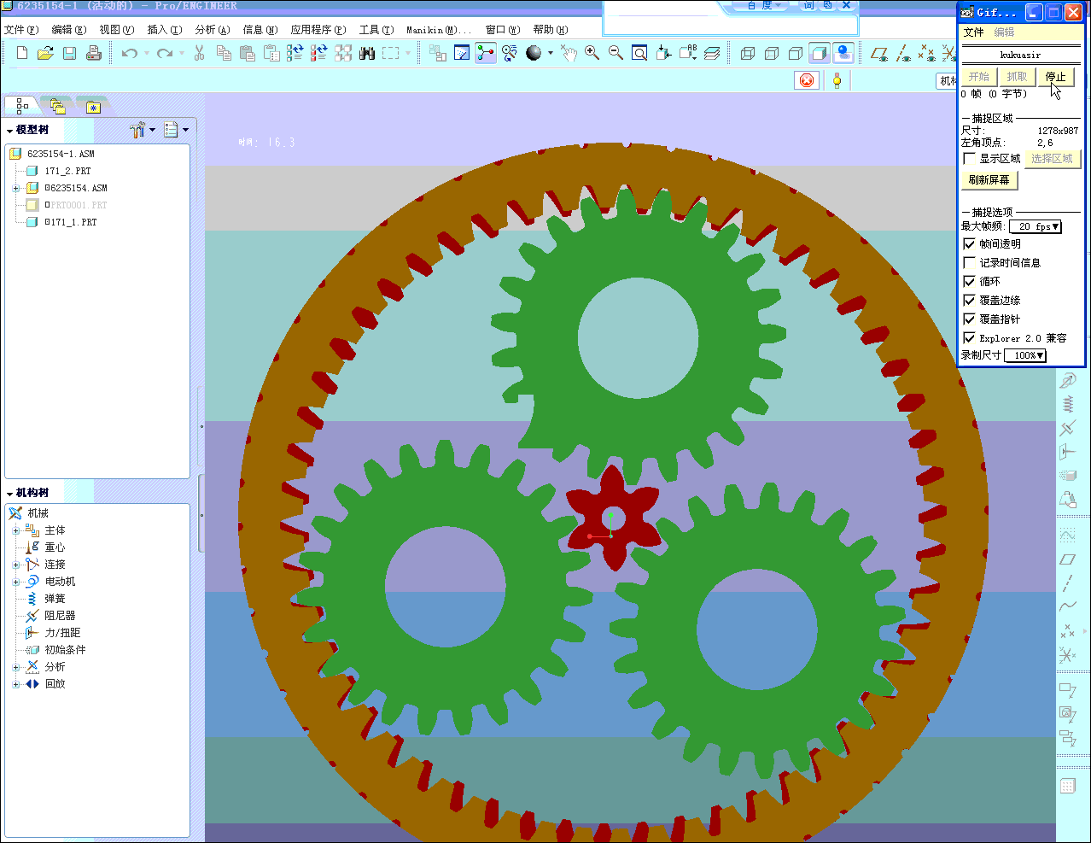Collapse the 模型树 panel header

pos(10,131)
